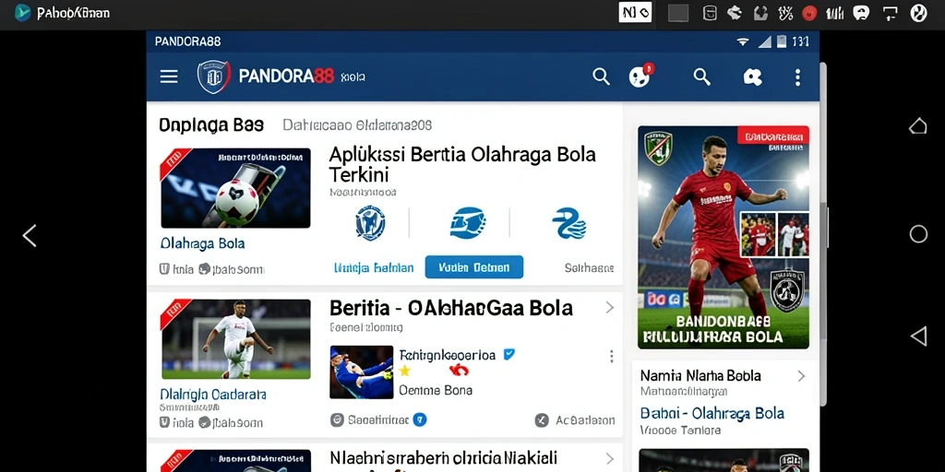Expand the chevron beside 'Namia Nlarha Bebla'
945x472 pixels.
click(x=801, y=376)
